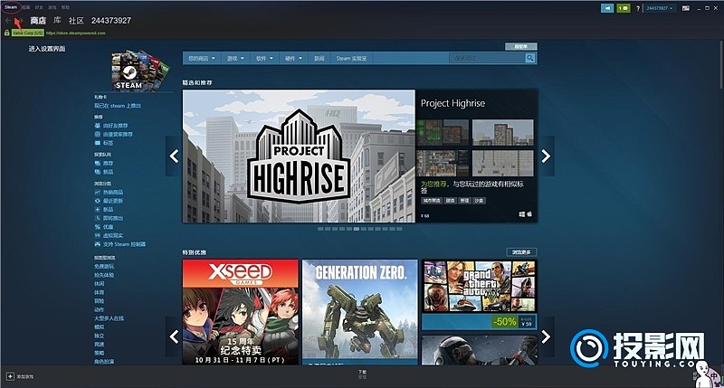Open 由鉴赏家推荐 sidebar link
Screen dimensions: 724x388
click(x=114, y=134)
